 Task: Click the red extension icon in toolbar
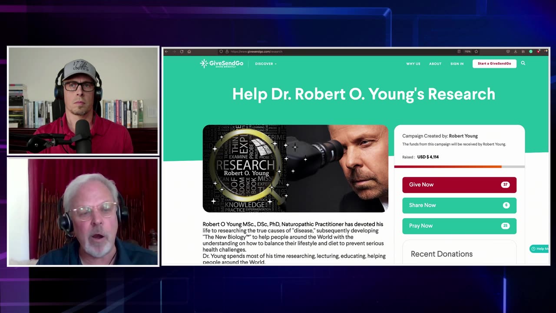click(539, 51)
